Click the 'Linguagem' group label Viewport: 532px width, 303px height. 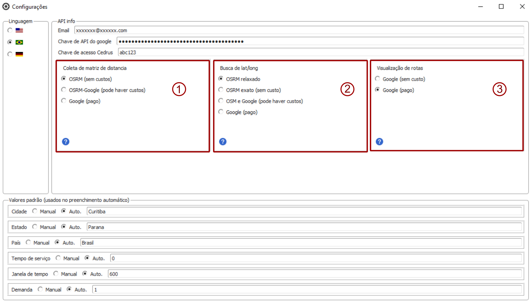(21, 21)
